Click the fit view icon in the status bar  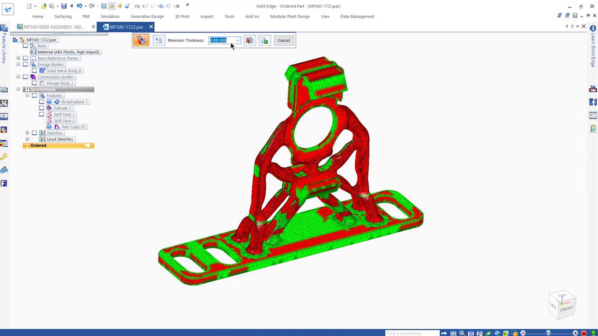tap(471, 333)
